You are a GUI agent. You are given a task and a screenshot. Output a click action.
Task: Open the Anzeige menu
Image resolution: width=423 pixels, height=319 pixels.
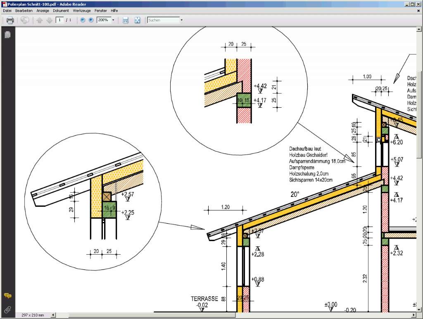point(43,10)
